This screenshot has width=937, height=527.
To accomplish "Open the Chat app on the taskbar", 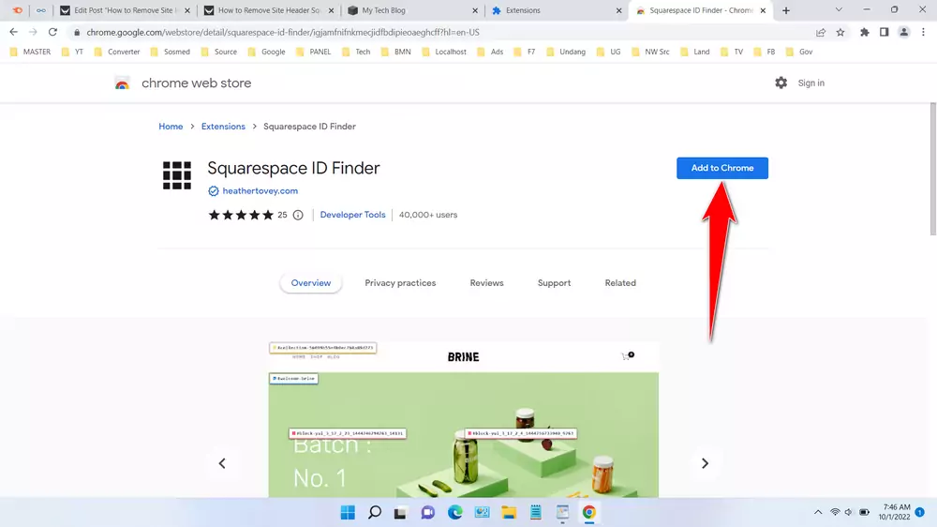I will (428, 513).
